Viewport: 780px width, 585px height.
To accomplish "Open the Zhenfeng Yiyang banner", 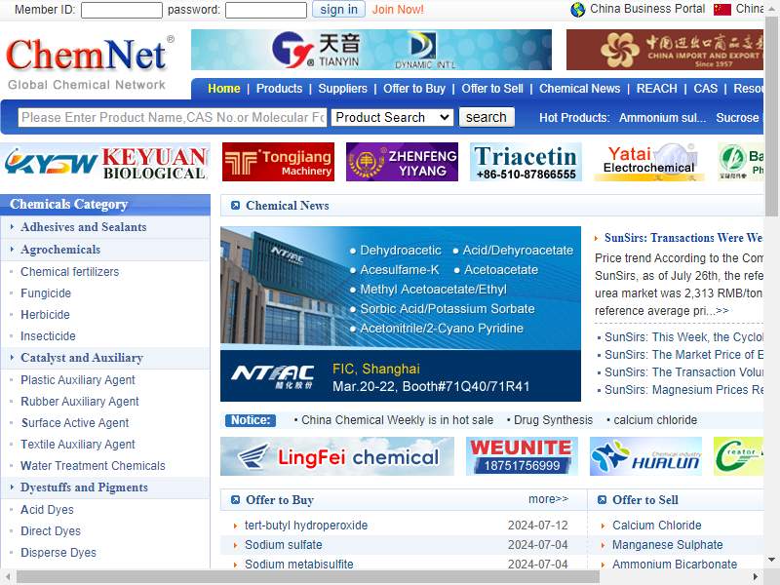I will click(402, 162).
